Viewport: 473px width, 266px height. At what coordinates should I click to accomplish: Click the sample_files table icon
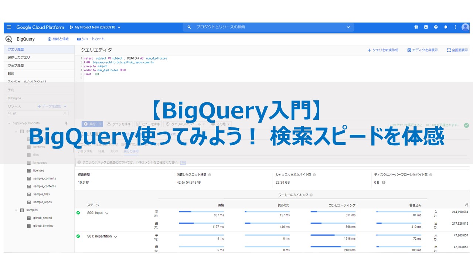point(29,194)
